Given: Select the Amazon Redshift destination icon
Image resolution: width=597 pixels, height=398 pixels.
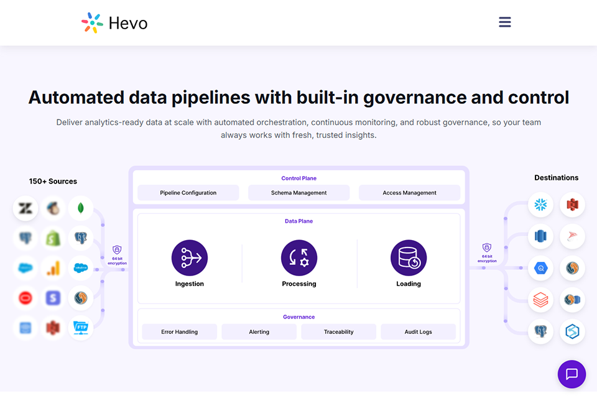Looking at the screenshot, I should [540, 236].
